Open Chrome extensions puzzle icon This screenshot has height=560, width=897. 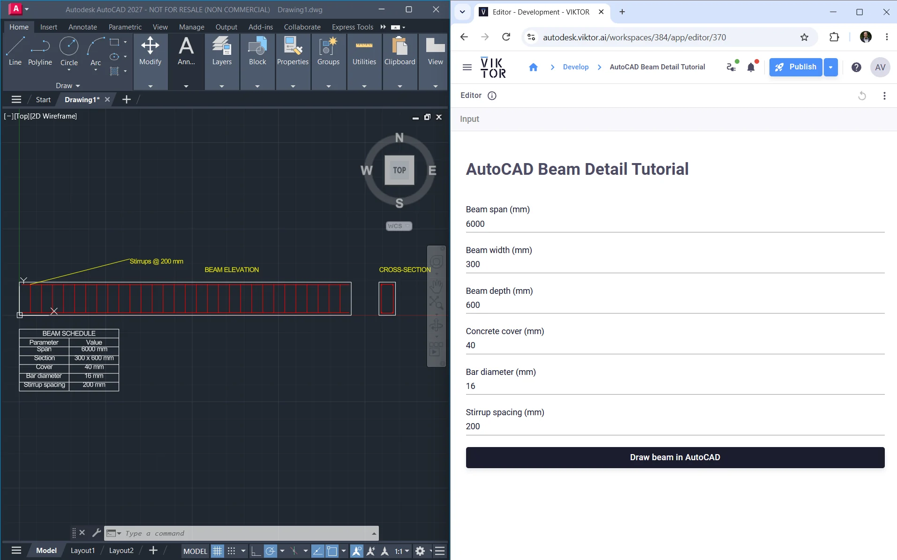(x=834, y=37)
